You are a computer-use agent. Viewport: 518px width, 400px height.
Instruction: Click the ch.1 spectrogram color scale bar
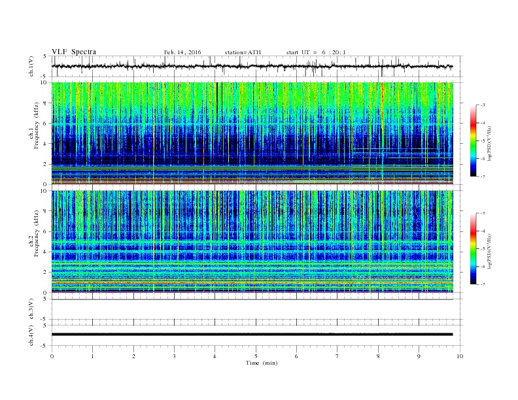tap(474, 141)
